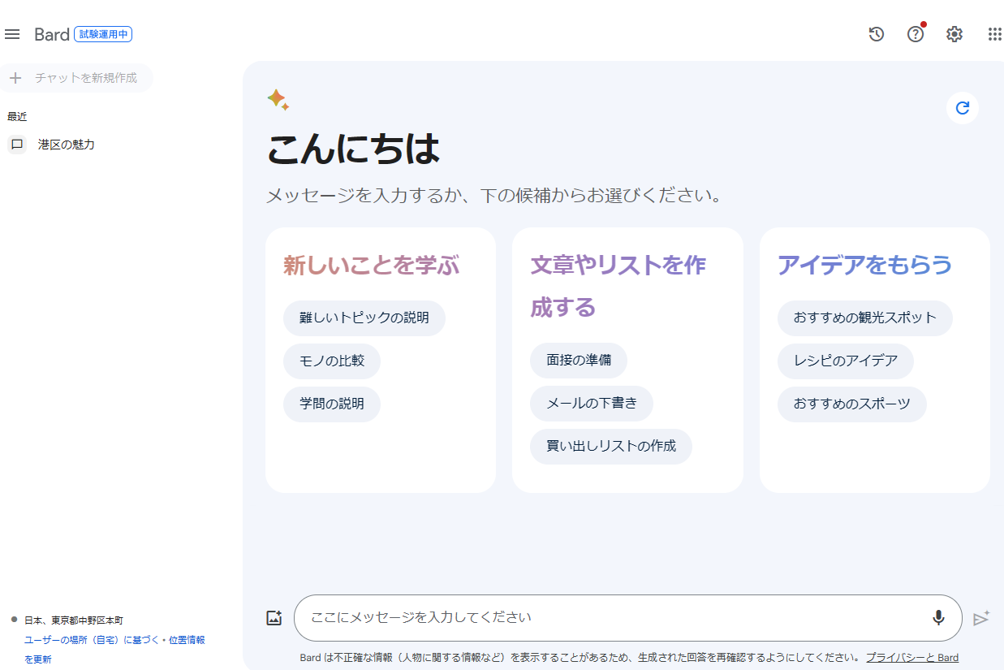The width and height of the screenshot is (1004, 670).
Task: Click the help question mark icon
Action: 916,34
